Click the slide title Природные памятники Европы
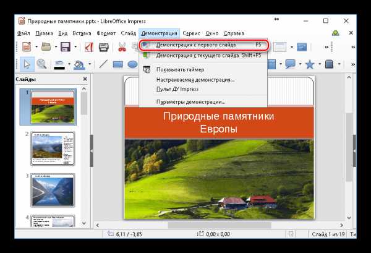 (x=218, y=122)
